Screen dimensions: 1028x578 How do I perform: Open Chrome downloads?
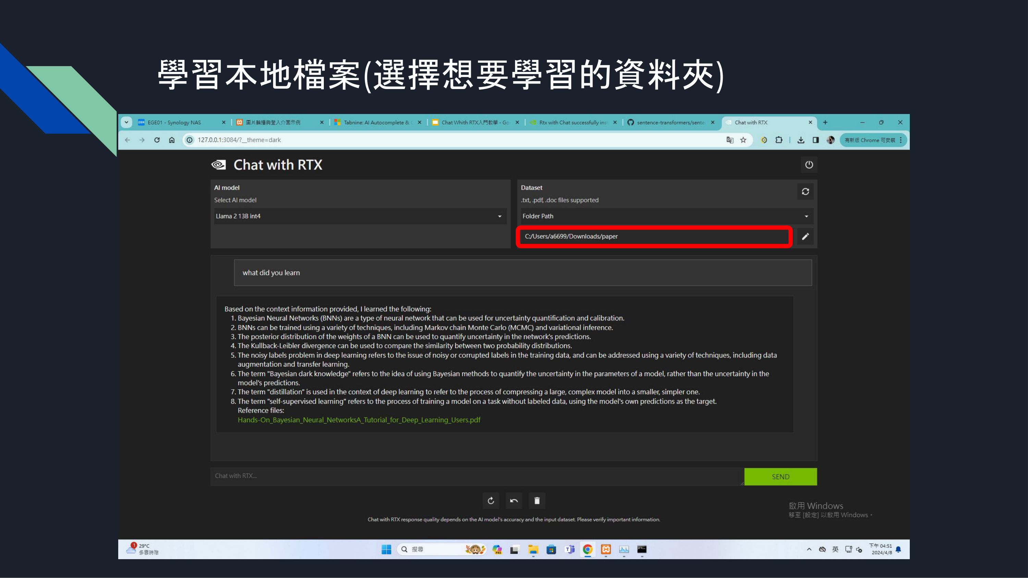click(x=801, y=140)
